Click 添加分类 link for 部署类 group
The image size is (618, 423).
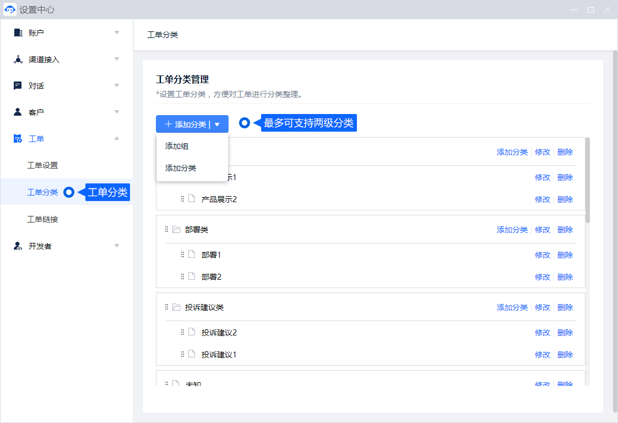(512, 230)
